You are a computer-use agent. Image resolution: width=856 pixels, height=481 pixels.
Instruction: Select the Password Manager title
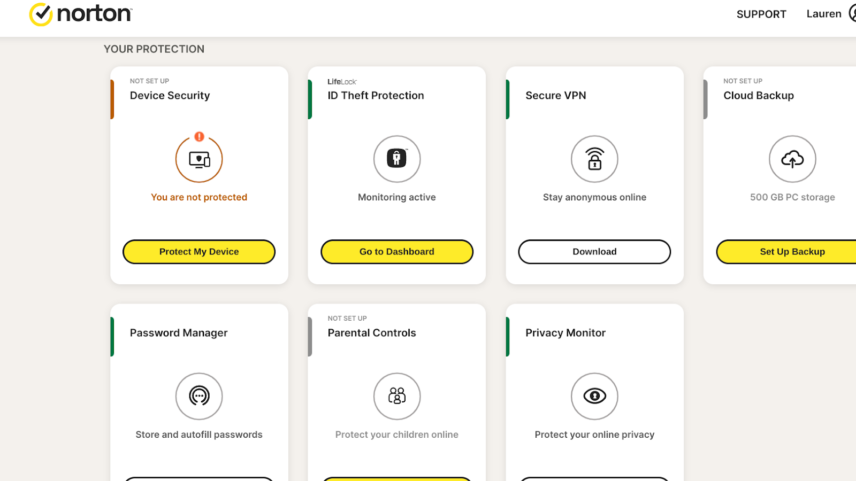point(179,333)
